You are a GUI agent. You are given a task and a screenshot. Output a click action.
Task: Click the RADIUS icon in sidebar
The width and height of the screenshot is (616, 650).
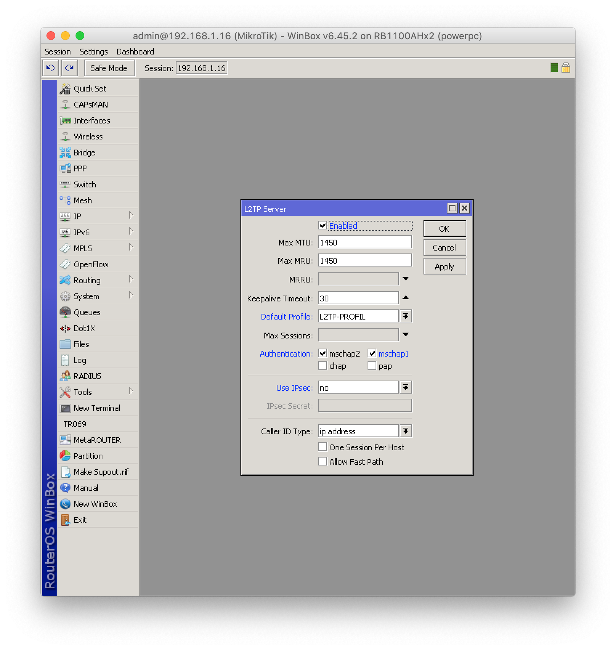[65, 376]
